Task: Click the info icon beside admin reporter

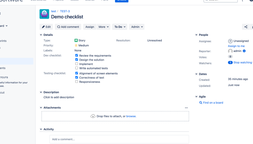Action: tap(244, 51)
